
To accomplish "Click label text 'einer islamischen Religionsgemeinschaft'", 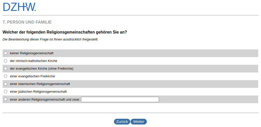I will tap(40, 84).
